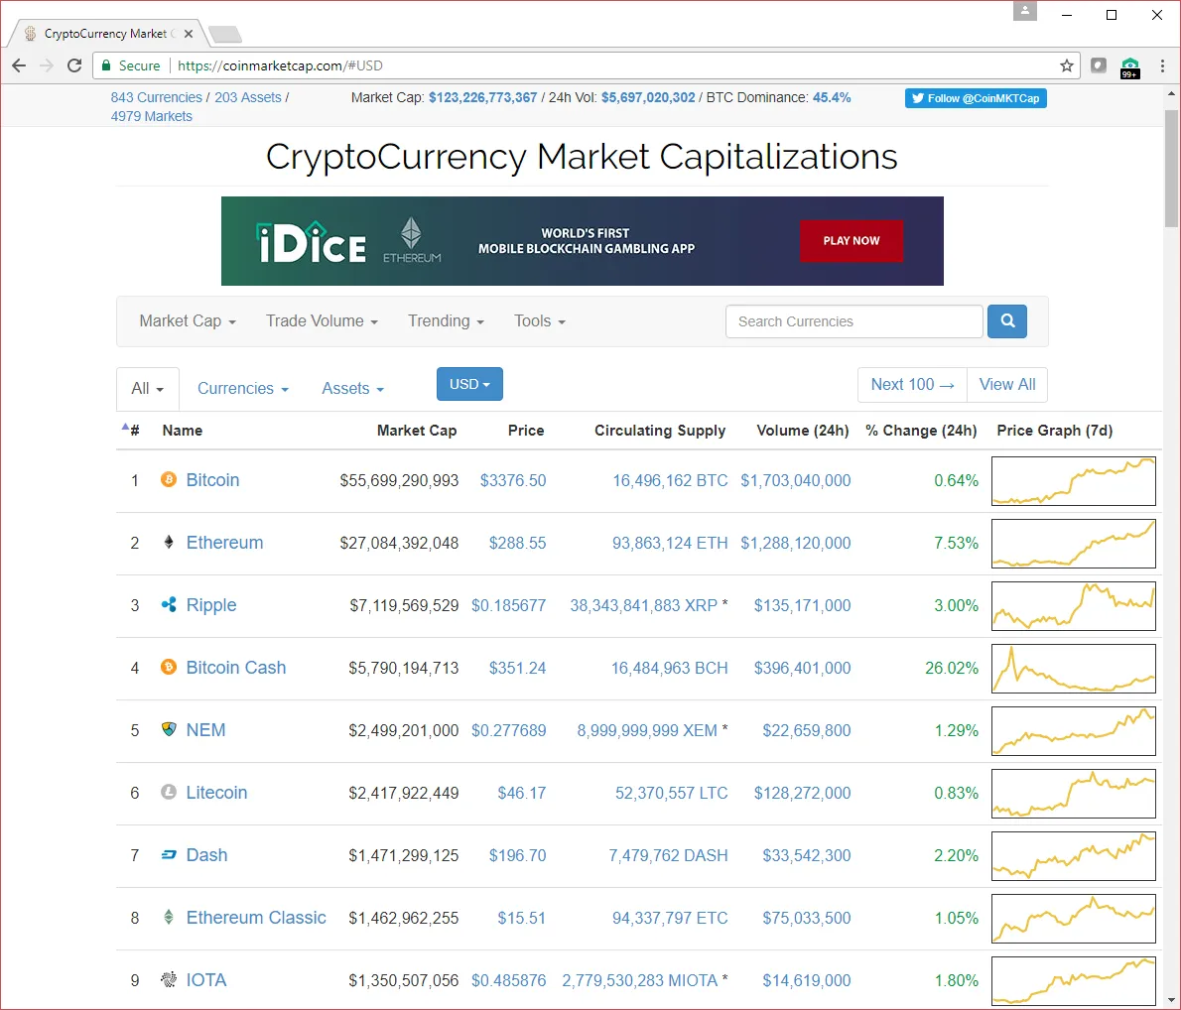
Task: Click the Litecoin coin icon
Action: [x=169, y=792]
